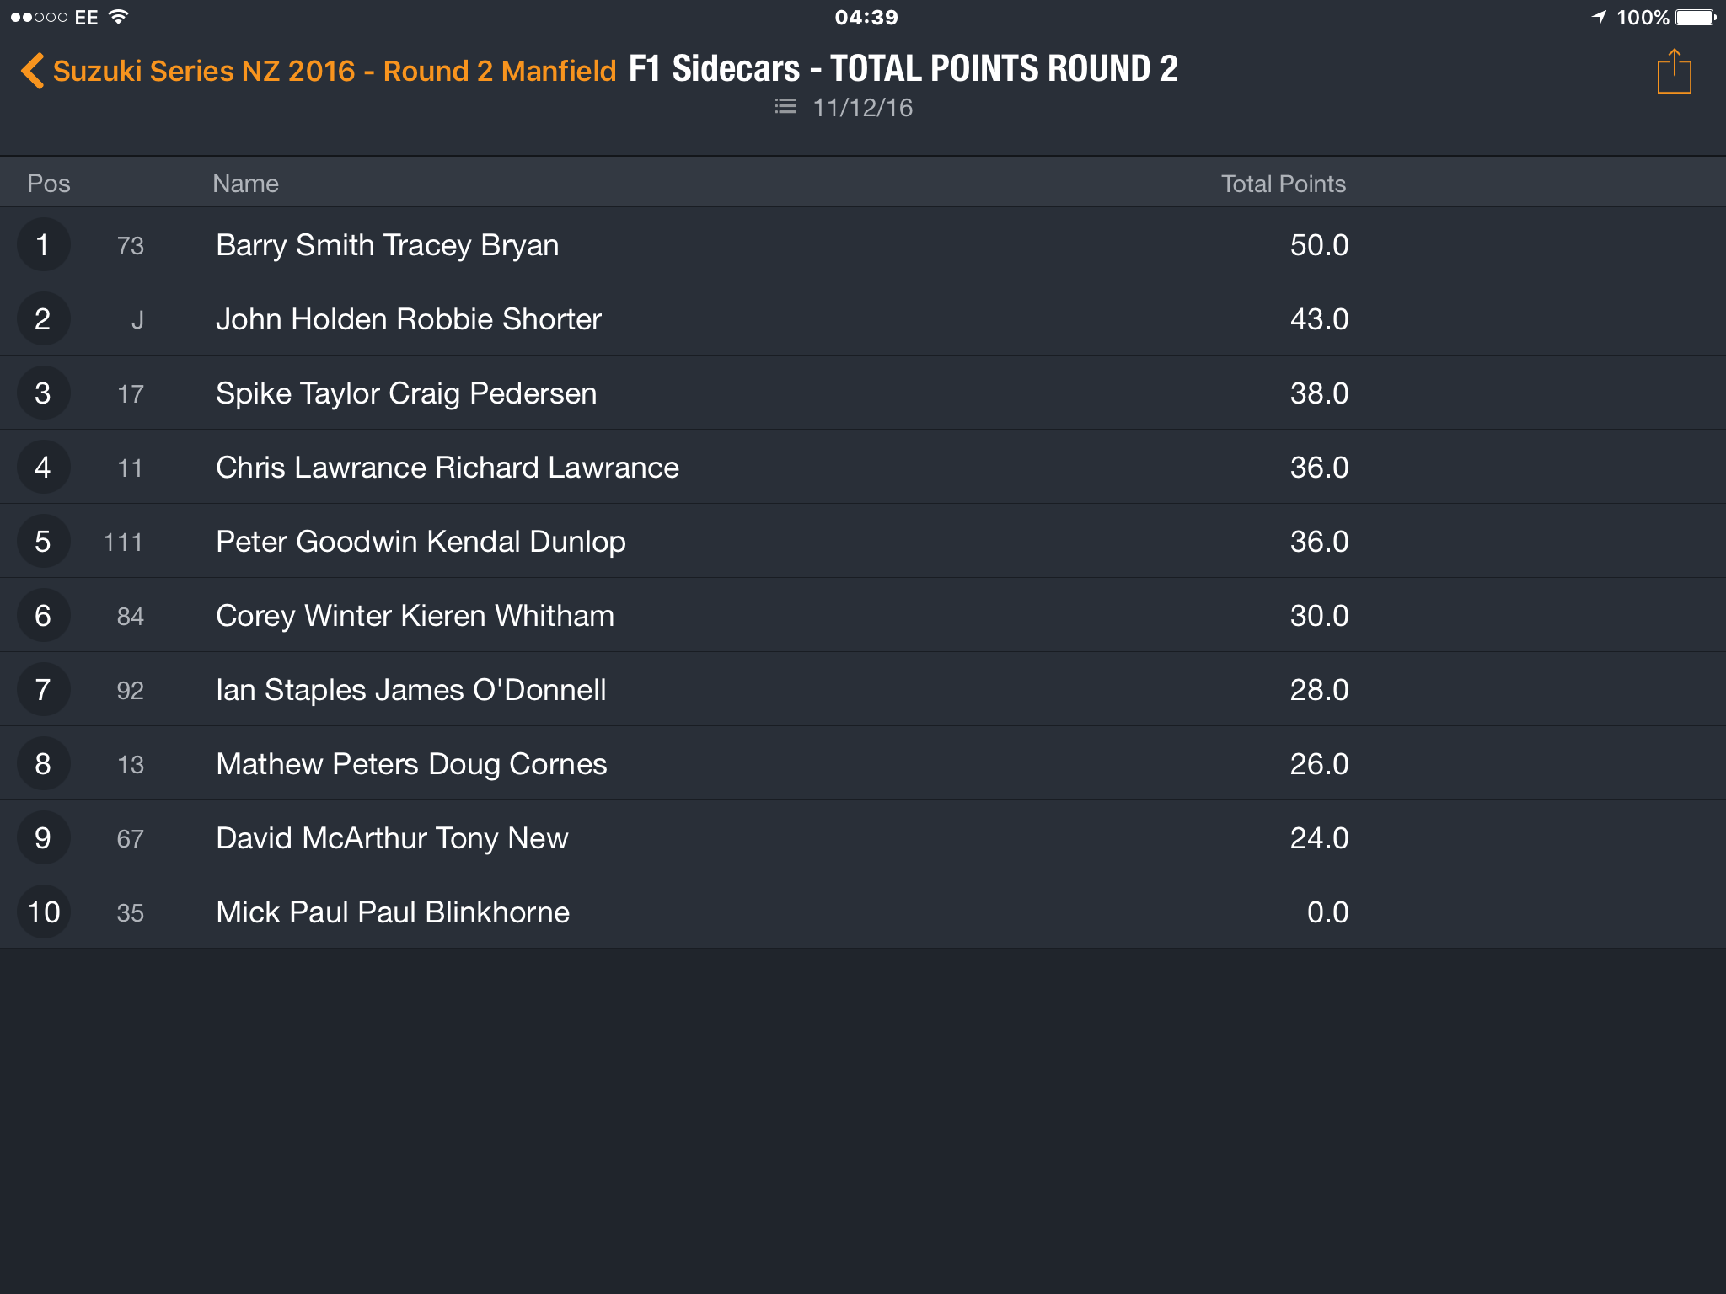Screen dimensions: 1726x1294
Task: Tap the back chevron arrow
Action: tap(32, 71)
